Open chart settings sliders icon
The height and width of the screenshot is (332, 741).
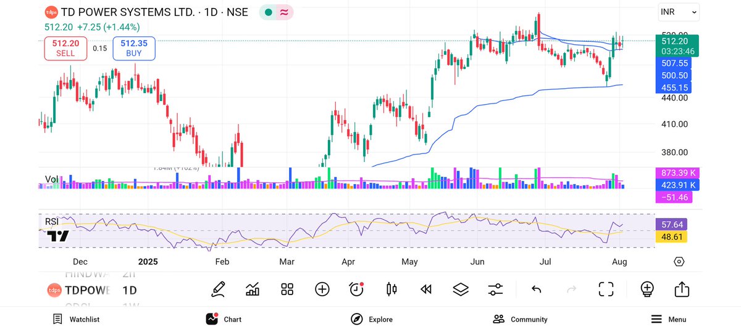point(495,289)
